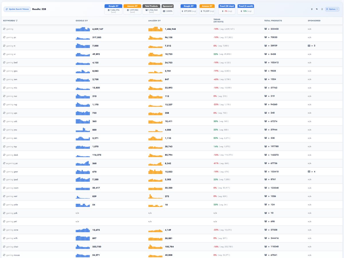Click the products icon in 'gaming yolk' row

tap(265, 213)
